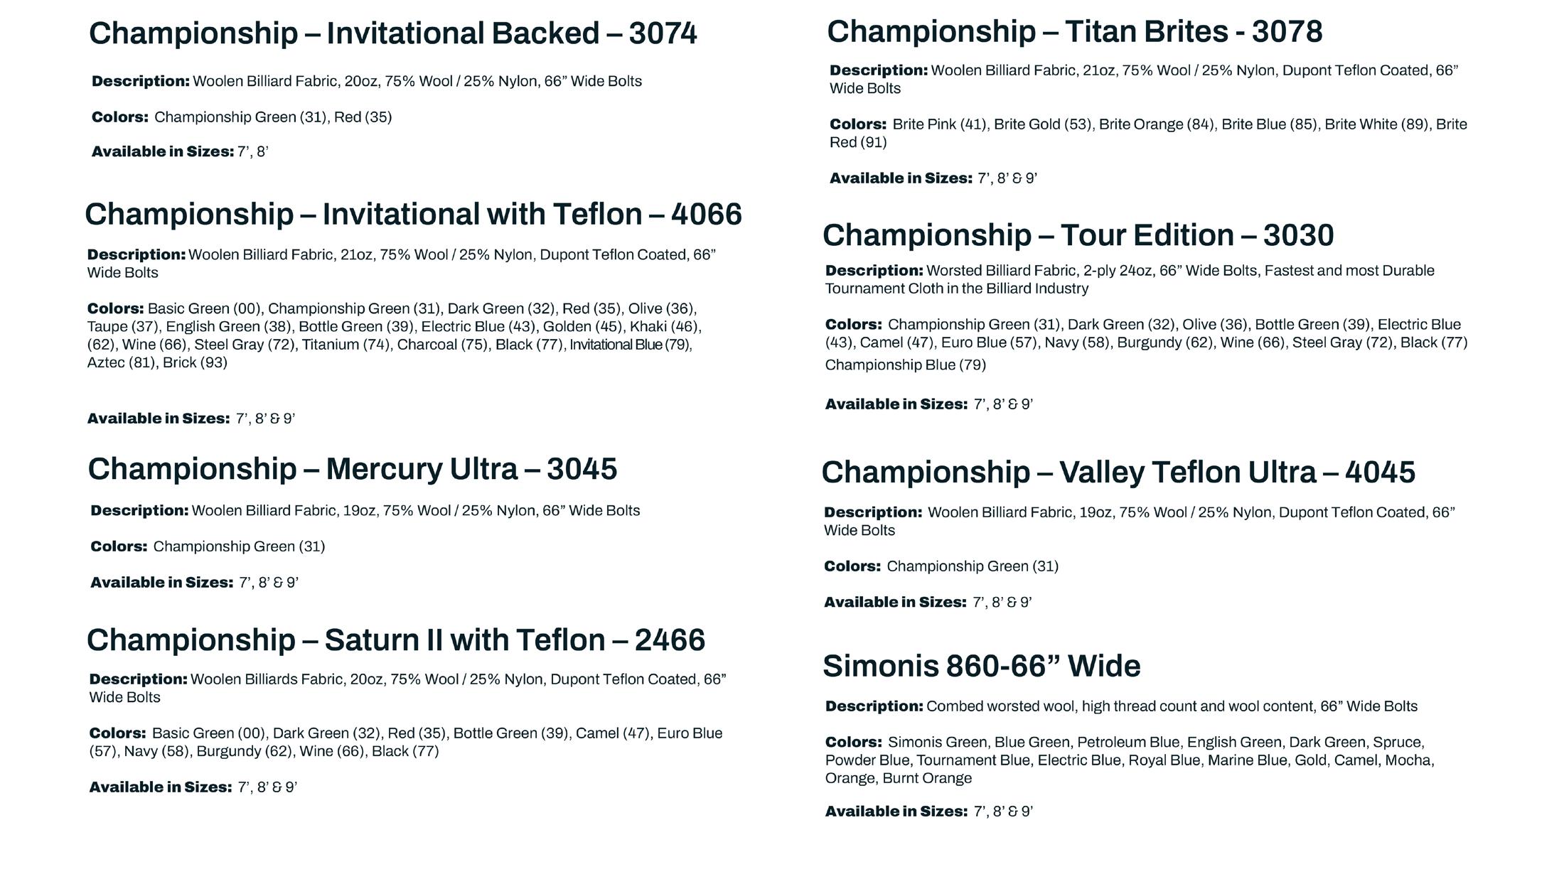
Task: Click the Championship Blue (79) text line
Action: point(905,365)
